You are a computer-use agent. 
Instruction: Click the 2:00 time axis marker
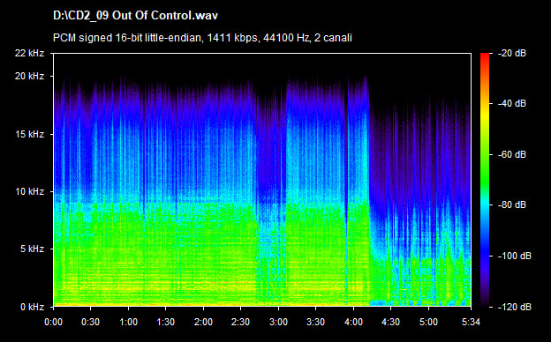(203, 322)
